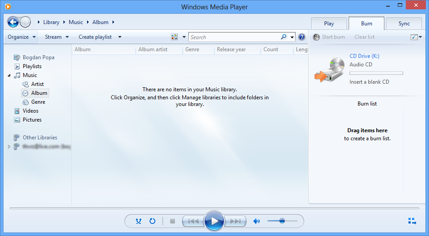The height and width of the screenshot is (236, 429).
Task: Adjust the volume slider knob
Action: coord(282,221)
